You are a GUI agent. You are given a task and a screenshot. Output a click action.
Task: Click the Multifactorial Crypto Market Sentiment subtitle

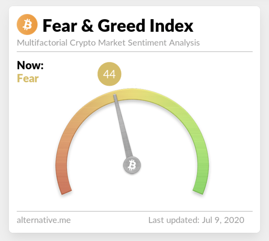pyautogui.click(x=108, y=43)
